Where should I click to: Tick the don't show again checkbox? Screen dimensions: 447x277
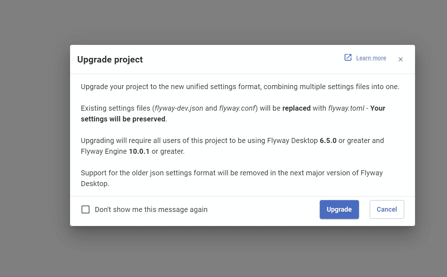click(86, 209)
